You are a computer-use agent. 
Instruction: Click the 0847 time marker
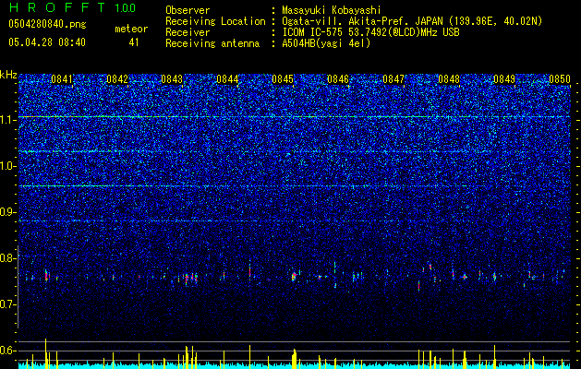(393, 79)
